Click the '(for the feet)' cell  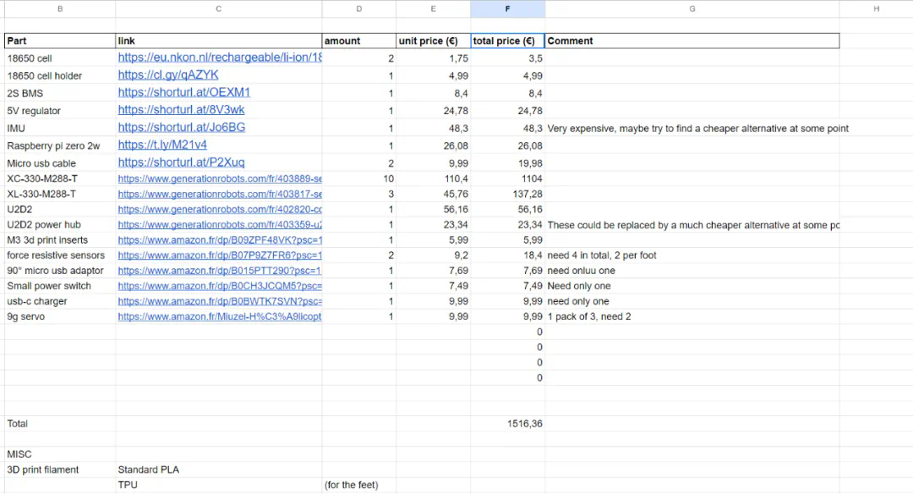click(x=352, y=485)
